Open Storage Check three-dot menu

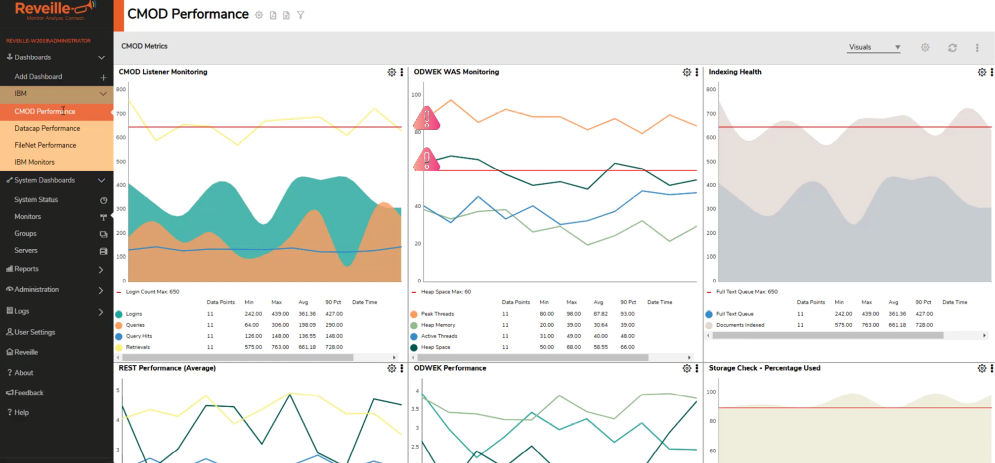pos(992,368)
